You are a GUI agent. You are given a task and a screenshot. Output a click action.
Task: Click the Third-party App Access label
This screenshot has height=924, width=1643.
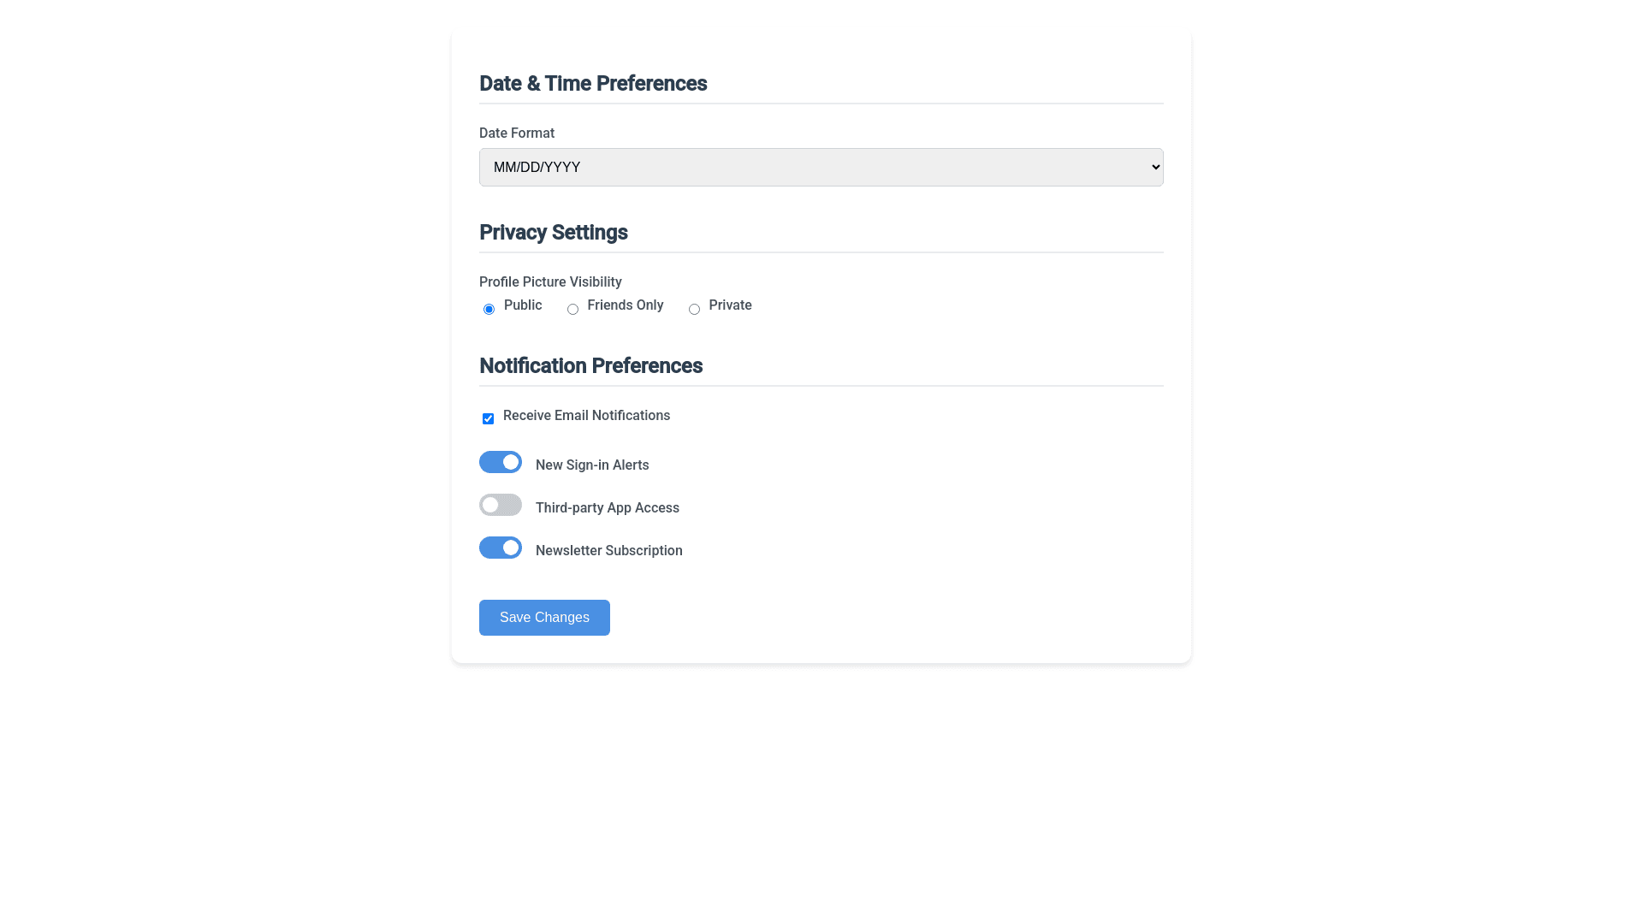tap(608, 507)
